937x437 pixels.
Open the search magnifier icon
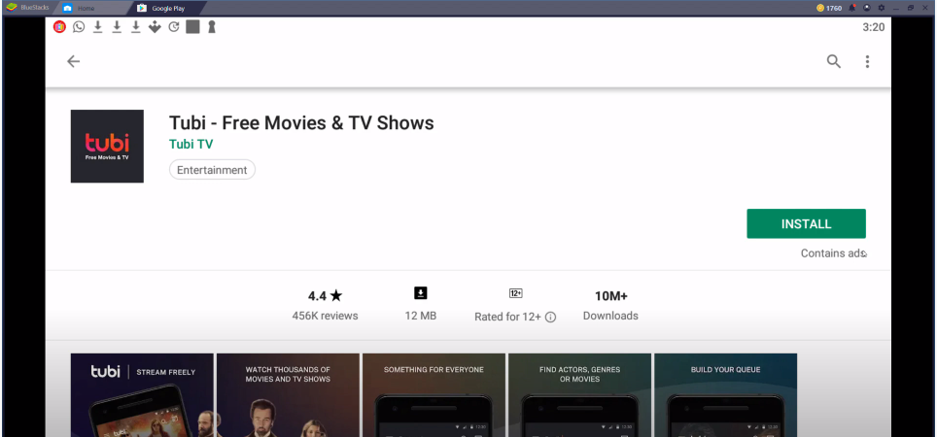point(834,61)
